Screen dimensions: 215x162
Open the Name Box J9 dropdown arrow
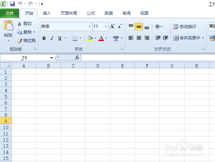(x=51, y=58)
